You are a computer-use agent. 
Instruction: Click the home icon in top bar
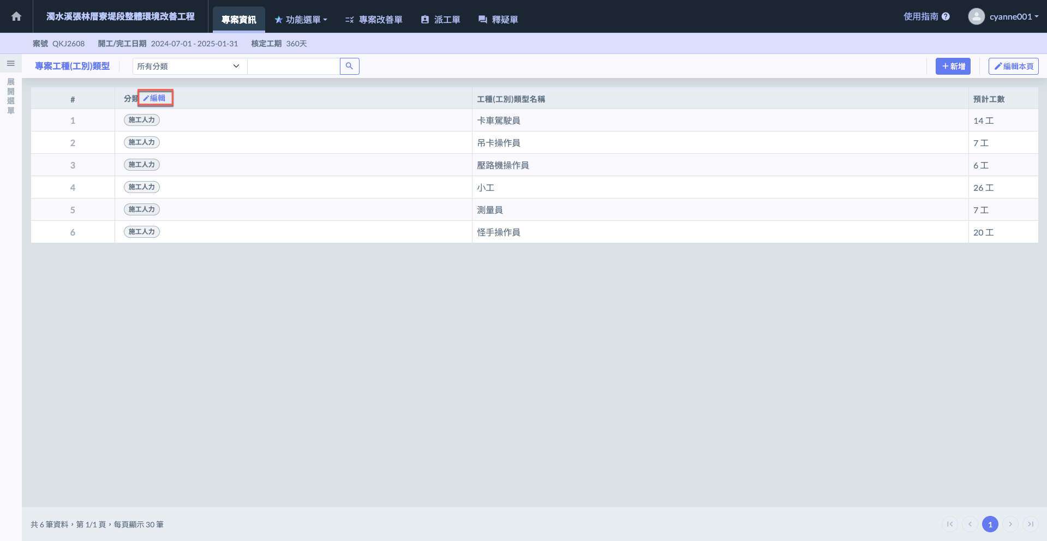[16, 16]
